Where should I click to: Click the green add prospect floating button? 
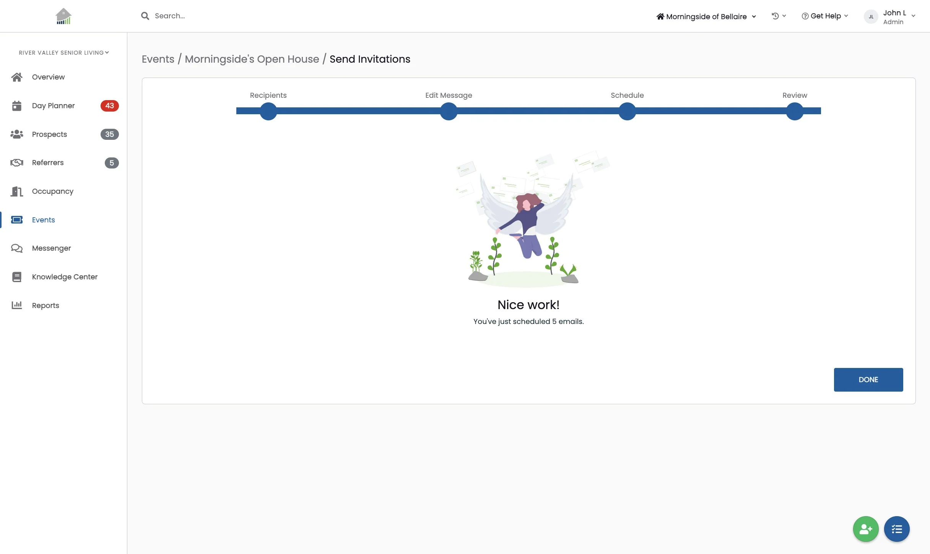pyautogui.click(x=865, y=529)
